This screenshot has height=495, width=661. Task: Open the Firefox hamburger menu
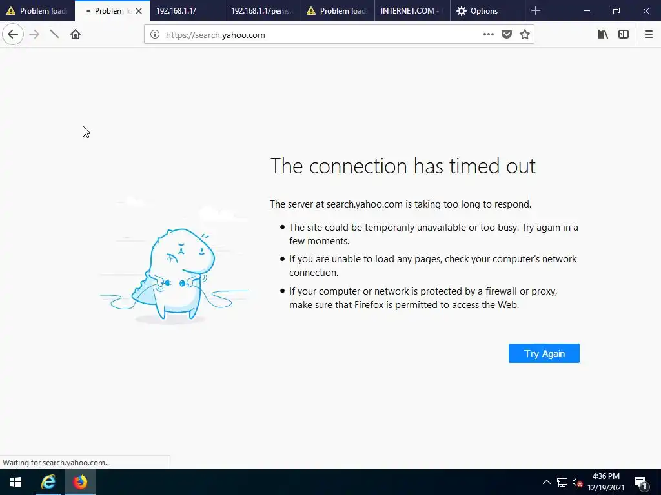(648, 35)
